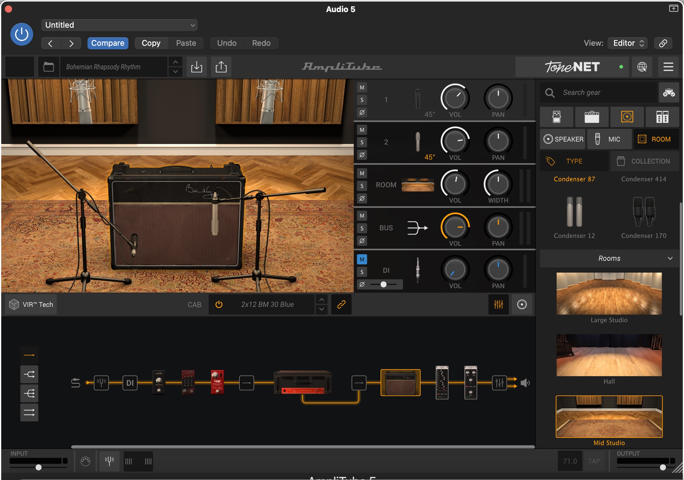
Task: Click the Copy button
Action: [151, 43]
